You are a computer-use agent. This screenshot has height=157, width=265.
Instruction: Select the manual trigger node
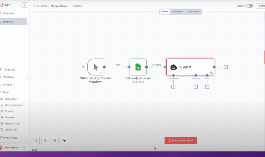click(x=96, y=67)
